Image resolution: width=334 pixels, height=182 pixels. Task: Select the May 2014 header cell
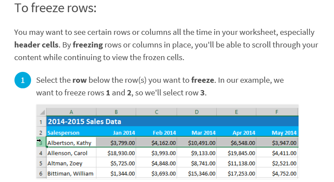[277, 133]
